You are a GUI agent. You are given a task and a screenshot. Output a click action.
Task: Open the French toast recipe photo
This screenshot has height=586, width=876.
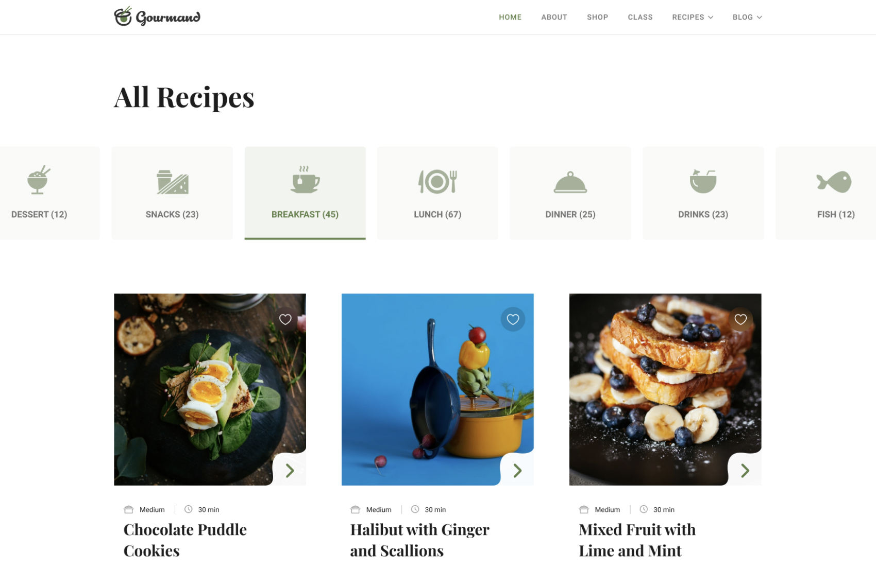pyautogui.click(x=665, y=389)
